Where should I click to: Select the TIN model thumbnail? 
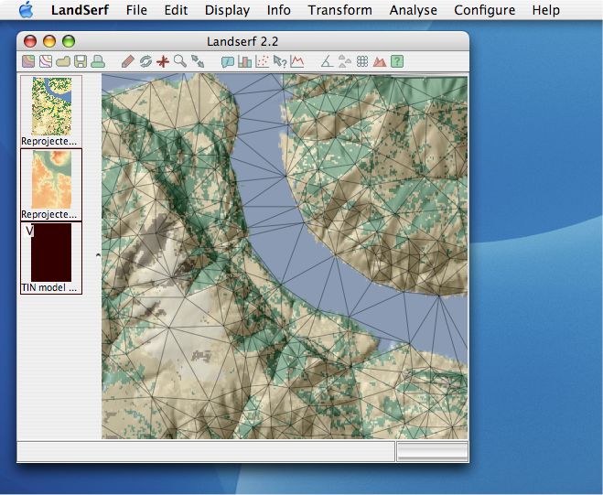51,253
